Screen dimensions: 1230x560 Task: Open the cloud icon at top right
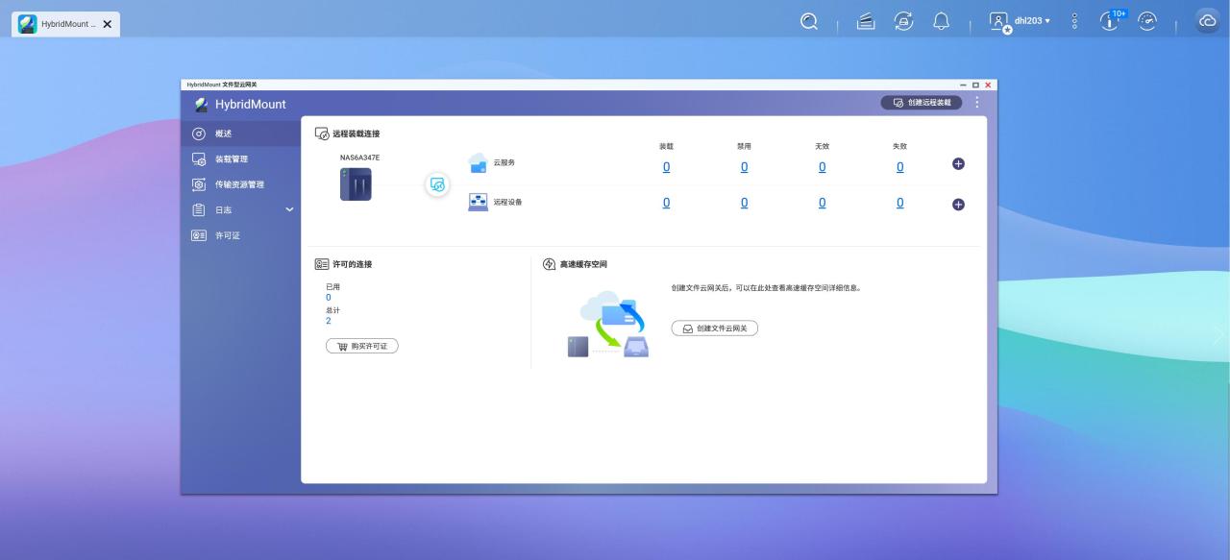tap(1207, 20)
